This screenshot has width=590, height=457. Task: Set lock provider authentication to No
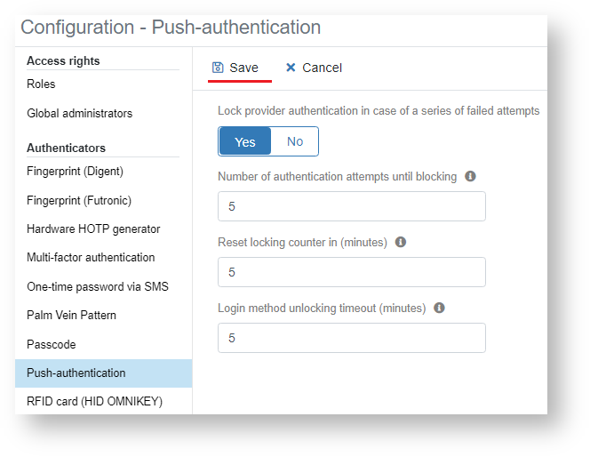[295, 141]
